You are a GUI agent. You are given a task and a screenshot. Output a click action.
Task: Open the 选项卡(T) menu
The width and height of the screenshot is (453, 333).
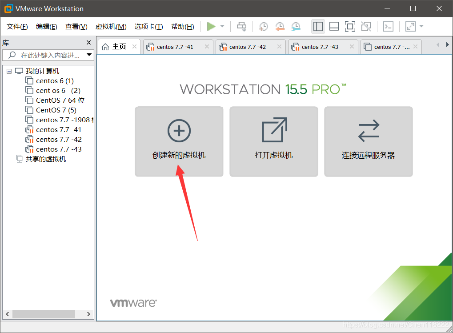click(x=148, y=27)
